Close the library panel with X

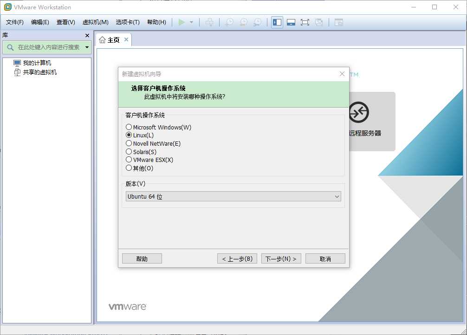(87, 35)
